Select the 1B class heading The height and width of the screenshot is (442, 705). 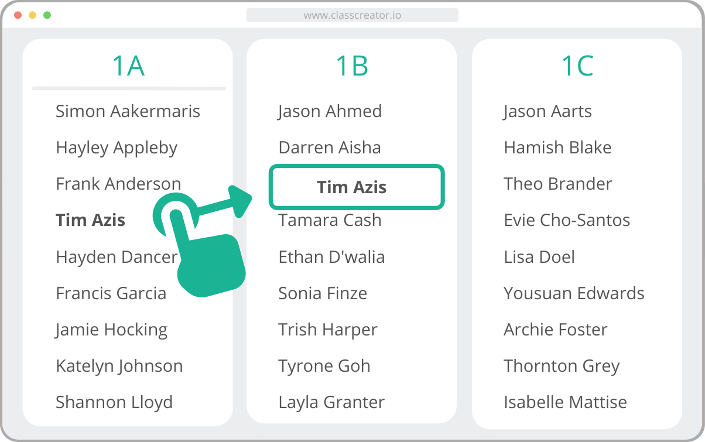coord(352,66)
